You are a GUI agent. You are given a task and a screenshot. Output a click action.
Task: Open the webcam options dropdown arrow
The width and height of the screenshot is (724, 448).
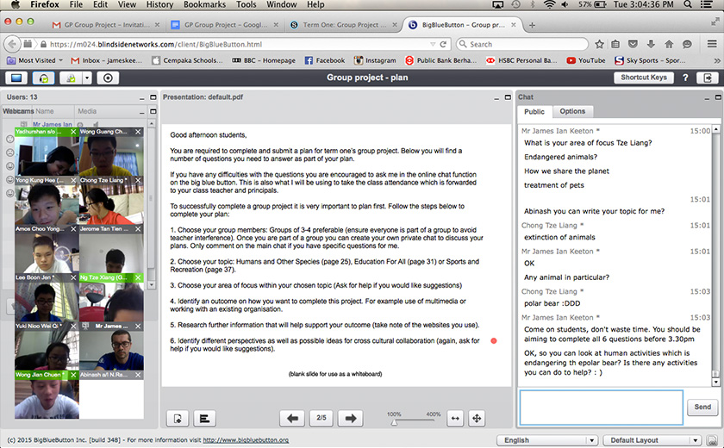(88, 78)
